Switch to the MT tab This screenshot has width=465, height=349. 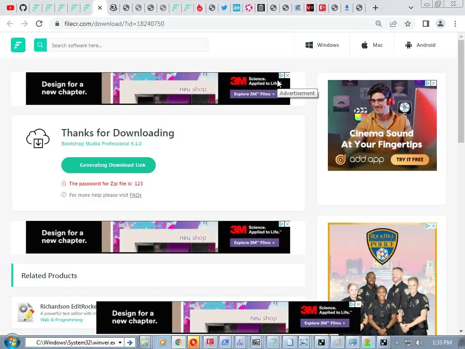tap(310, 8)
